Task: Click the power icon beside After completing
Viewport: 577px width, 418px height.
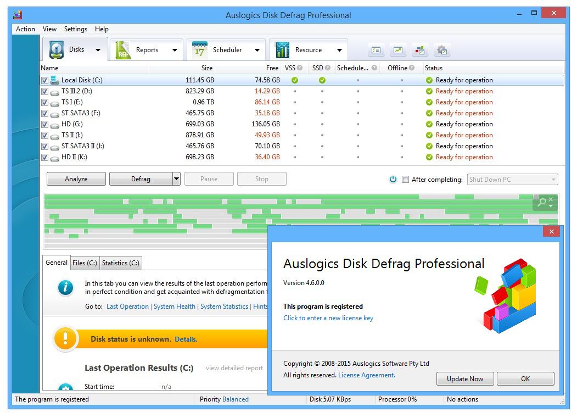Action: pos(393,180)
